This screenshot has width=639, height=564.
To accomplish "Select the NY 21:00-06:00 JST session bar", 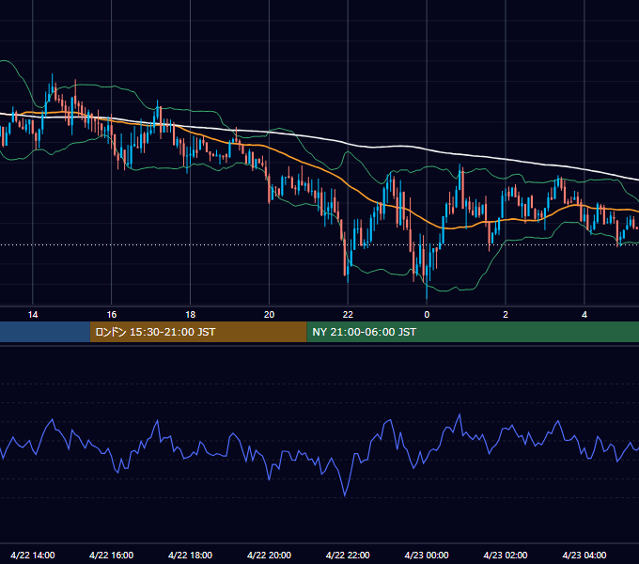I will pos(473,332).
